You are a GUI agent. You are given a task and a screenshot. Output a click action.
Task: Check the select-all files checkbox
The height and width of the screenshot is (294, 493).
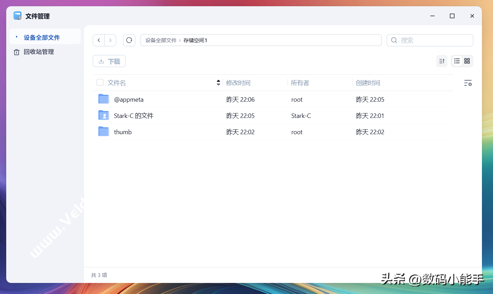100,82
